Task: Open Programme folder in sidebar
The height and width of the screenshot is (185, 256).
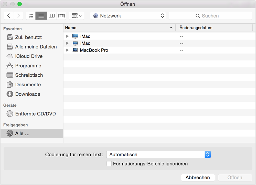Action: (x=32, y=66)
